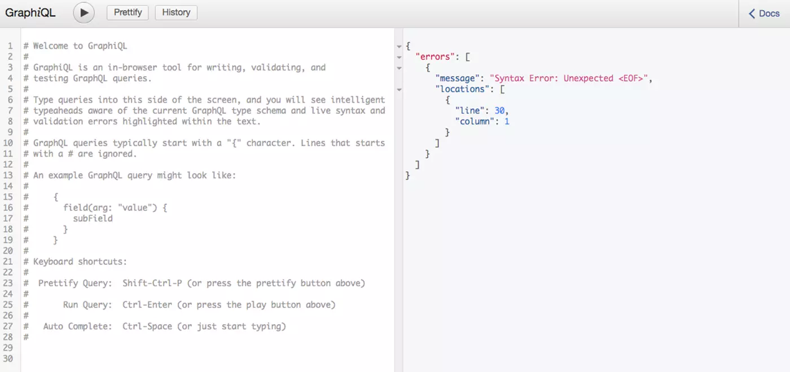Viewport: 790px width, 372px height.
Task: Click the line "# validation errors highlighted within the text."
Action: 142,121
